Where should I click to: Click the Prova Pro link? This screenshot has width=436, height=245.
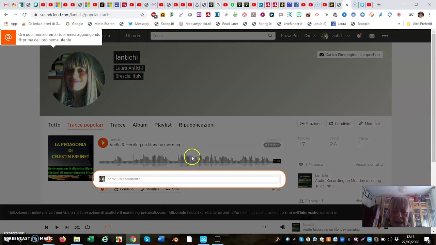[290, 35]
